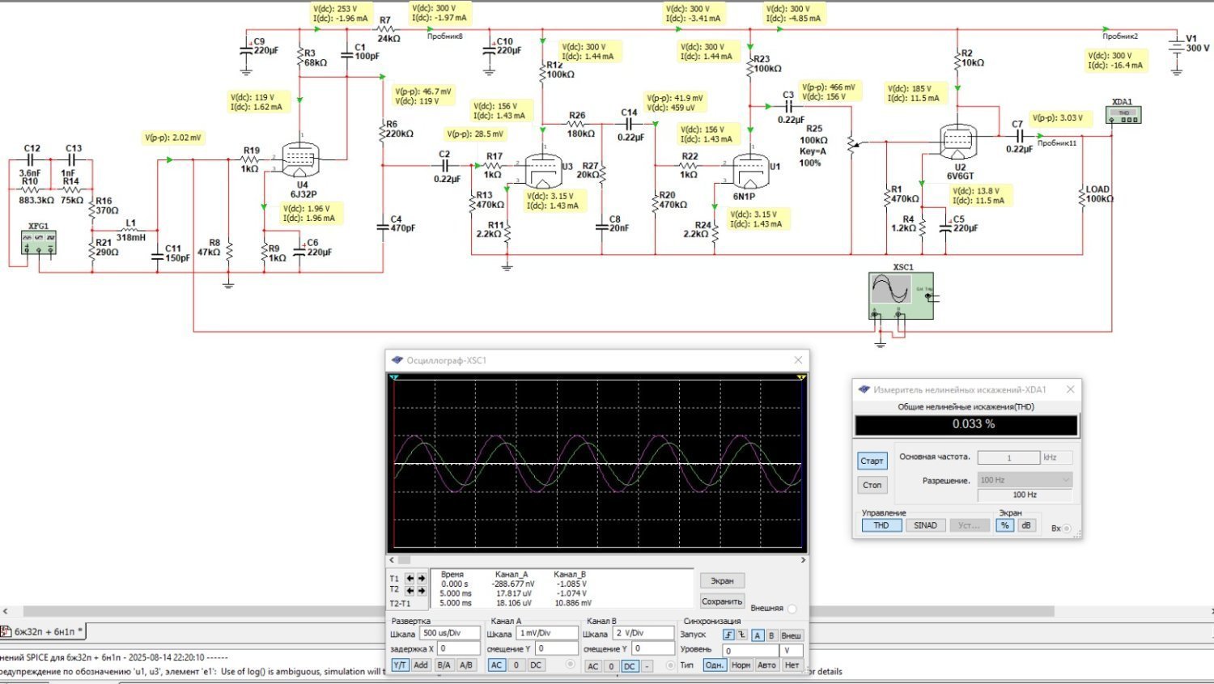
Task: Select the U2 6V6GT tube symbol
Action: pyautogui.click(x=958, y=141)
